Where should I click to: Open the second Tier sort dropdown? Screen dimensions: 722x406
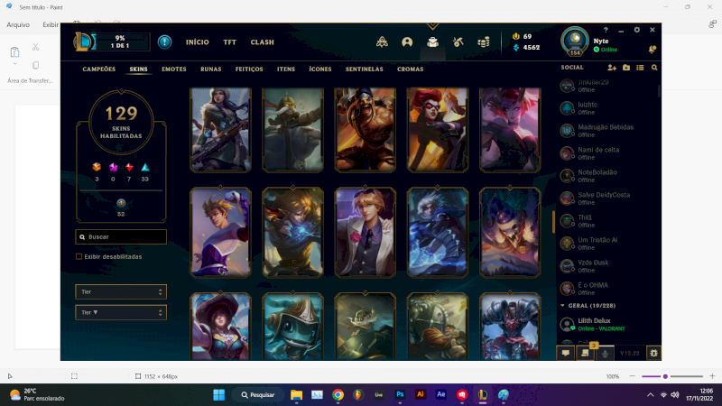121,312
